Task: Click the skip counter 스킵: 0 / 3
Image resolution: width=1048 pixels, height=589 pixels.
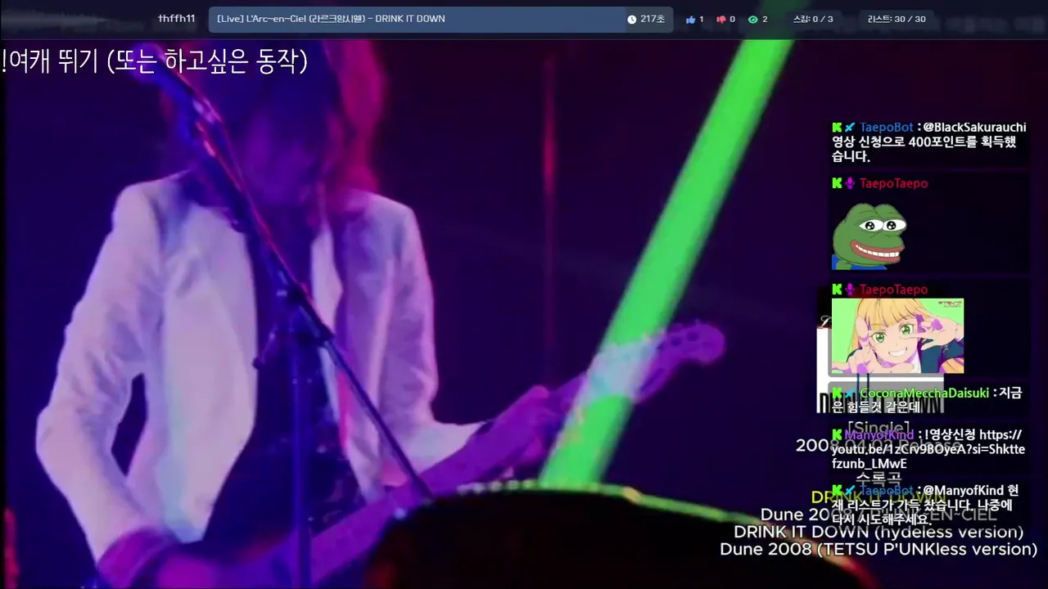Action: pyautogui.click(x=813, y=19)
